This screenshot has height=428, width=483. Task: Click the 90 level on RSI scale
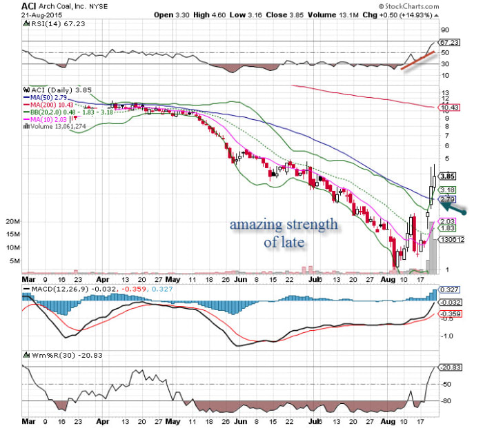tap(446, 30)
